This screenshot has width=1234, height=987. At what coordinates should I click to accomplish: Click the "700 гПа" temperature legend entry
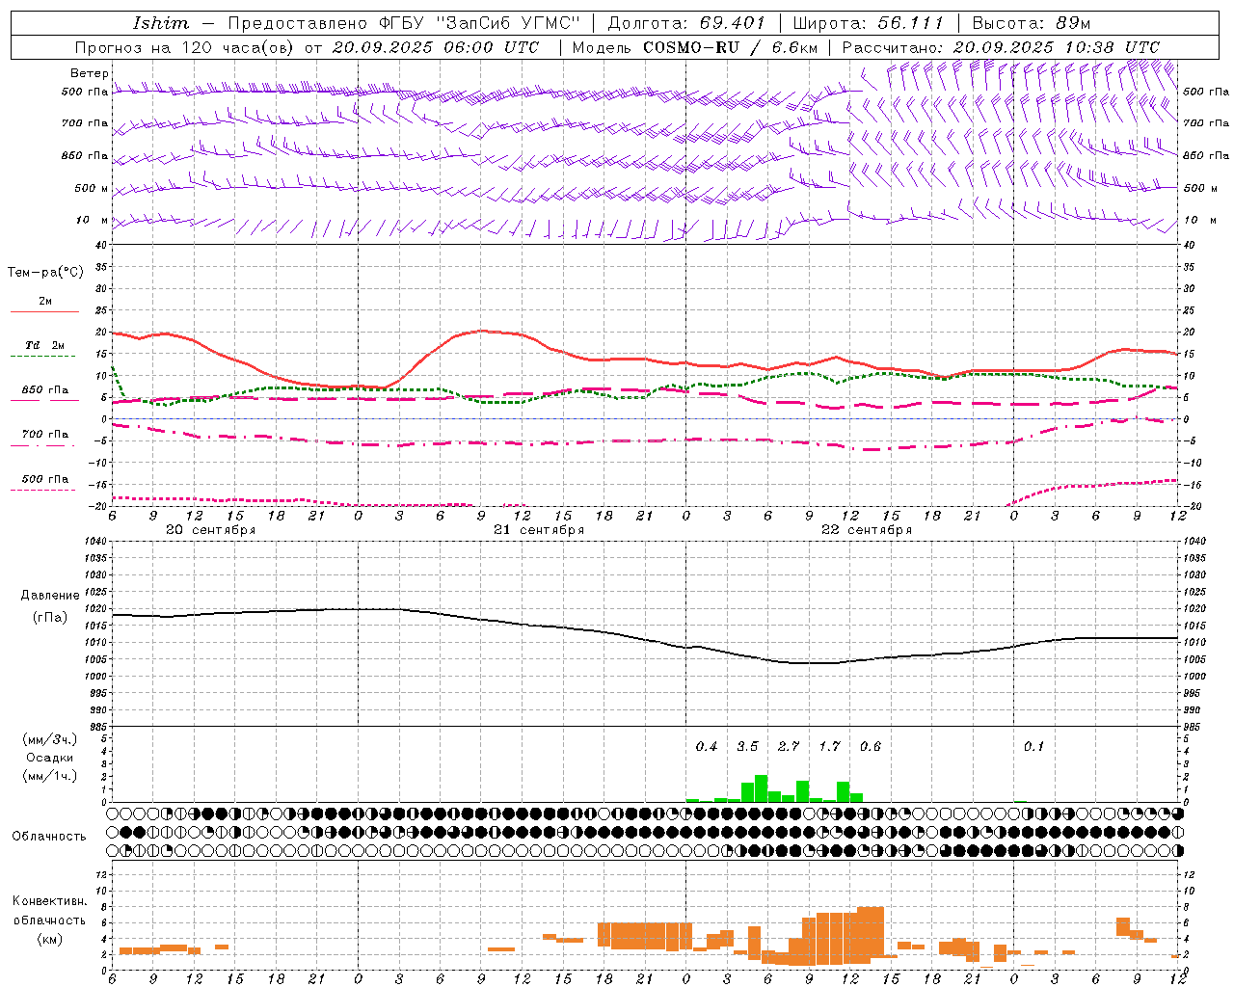45,435
